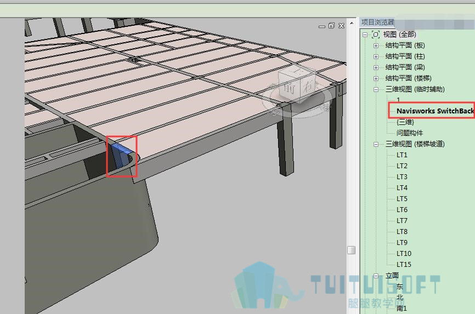Screen dimensions: 475x314
Task: Collapse 三维视图 (临时辅助) node
Action: 376,89
